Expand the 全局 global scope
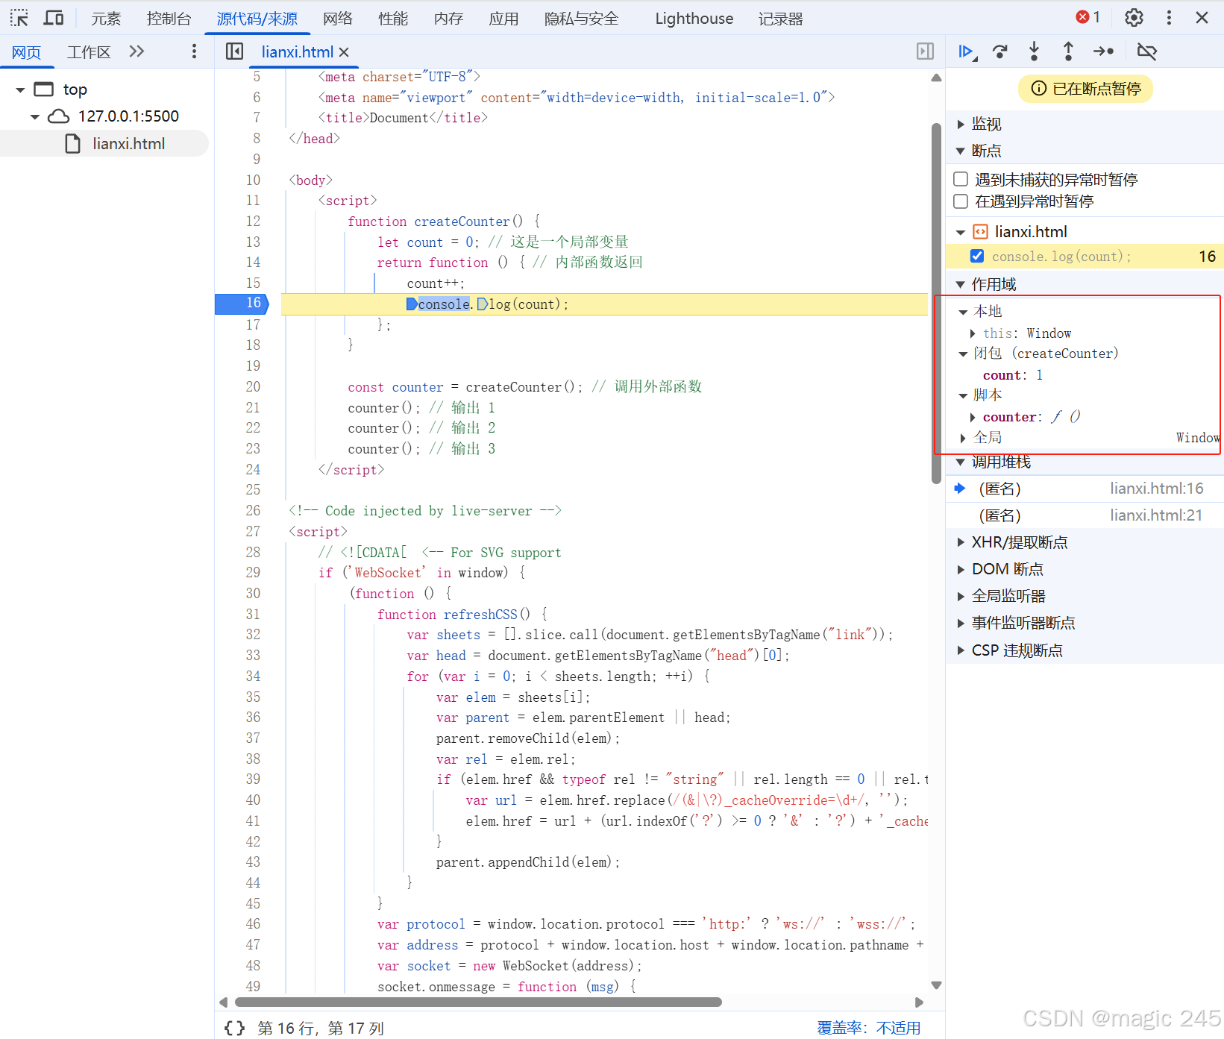The image size is (1224, 1039). click(963, 438)
